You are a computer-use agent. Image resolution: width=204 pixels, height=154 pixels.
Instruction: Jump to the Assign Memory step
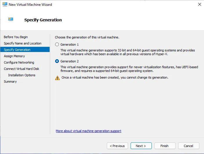(x=14, y=56)
